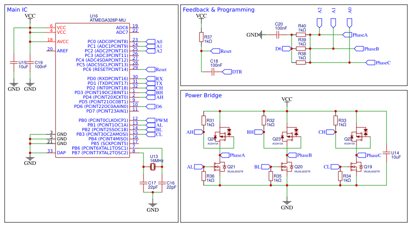Click the "Feedback & Programming" section title

pos(218,10)
